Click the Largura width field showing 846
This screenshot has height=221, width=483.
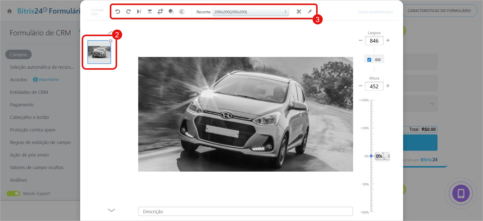pyautogui.click(x=374, y=41)
